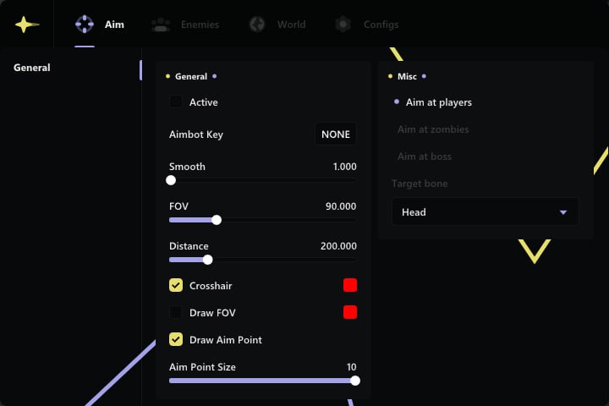The width and height of the screenshot is (609, 406).
Task: Click the Aimbot Key NONE button
Action: (336, 134)
